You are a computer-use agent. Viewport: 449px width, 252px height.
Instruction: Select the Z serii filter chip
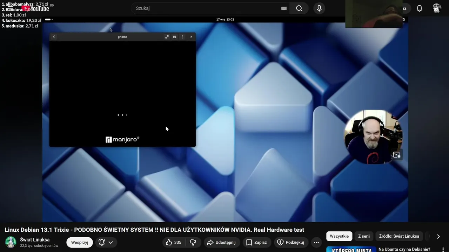[x=364, y=236]
